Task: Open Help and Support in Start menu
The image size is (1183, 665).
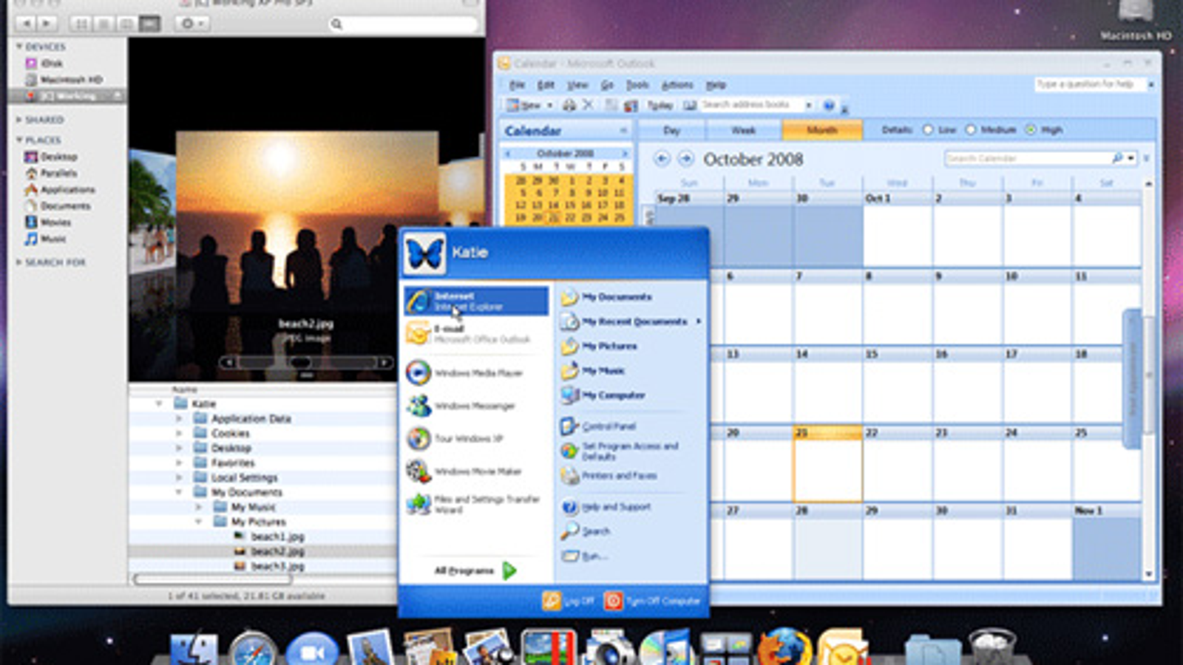Action: (x=606, y=507)
